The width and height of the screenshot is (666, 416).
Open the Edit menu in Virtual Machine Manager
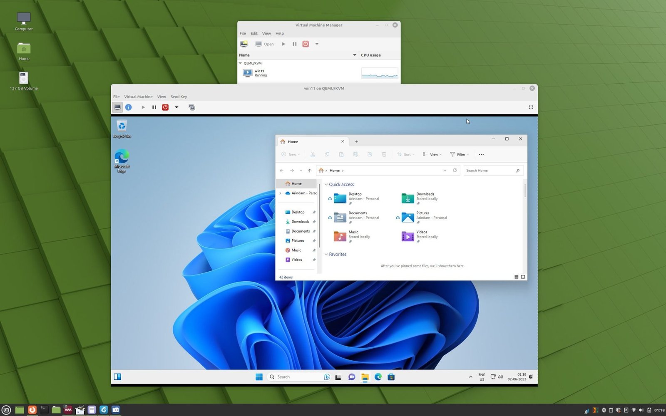coord(254,33)
